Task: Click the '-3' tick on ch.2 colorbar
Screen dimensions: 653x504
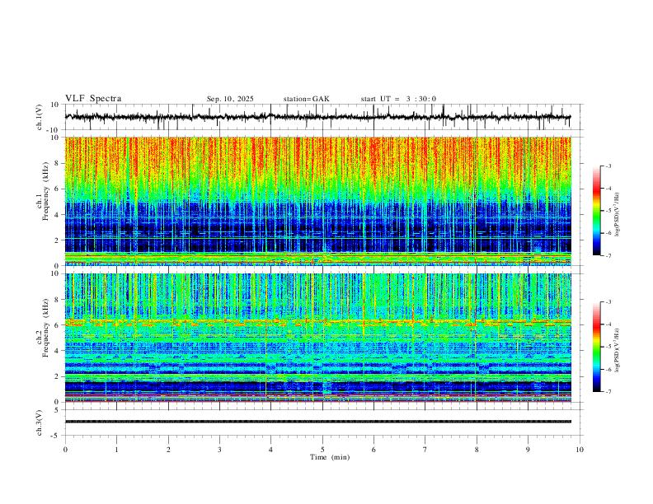Action: (608, 302)
